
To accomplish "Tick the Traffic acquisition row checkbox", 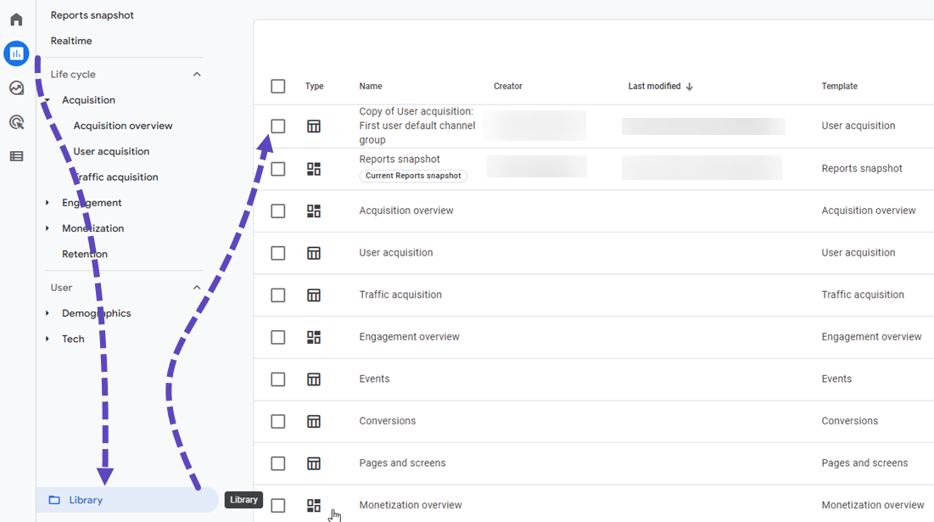I will (278, 295).
